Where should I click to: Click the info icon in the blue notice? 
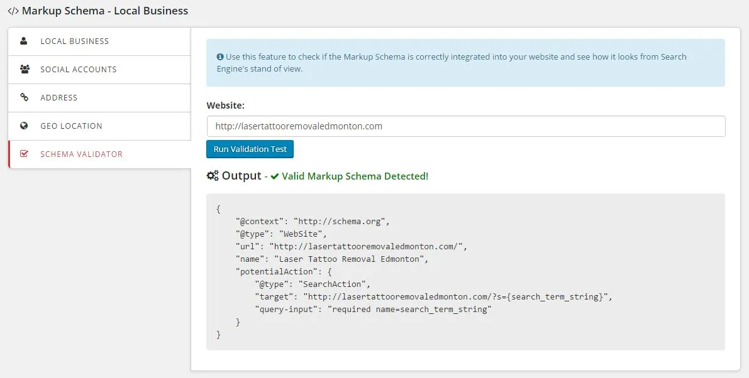pyautogui.click(x=220, y=57)
